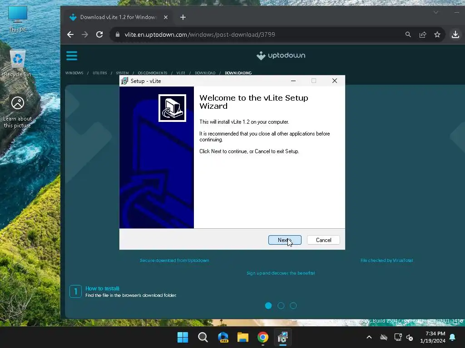
Task: Open the clock showing 7:34 PM
Action: click(x=433, y=337)
